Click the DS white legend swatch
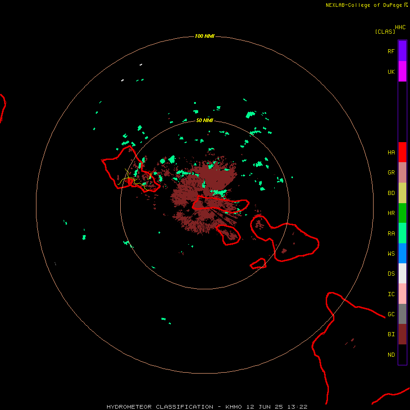The height and width of the screenshot is (410, 410). coord(402,273)
